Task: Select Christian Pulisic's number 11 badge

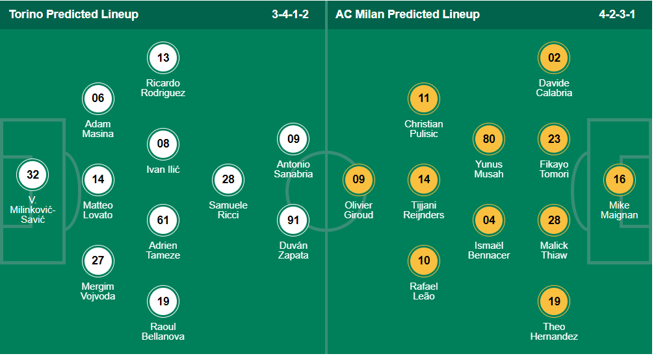Action: pyautogui.click(x=424, y=99)
